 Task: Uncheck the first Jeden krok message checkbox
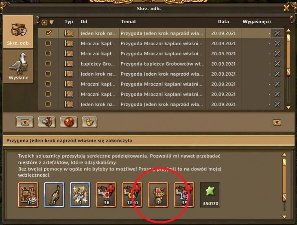48,33
